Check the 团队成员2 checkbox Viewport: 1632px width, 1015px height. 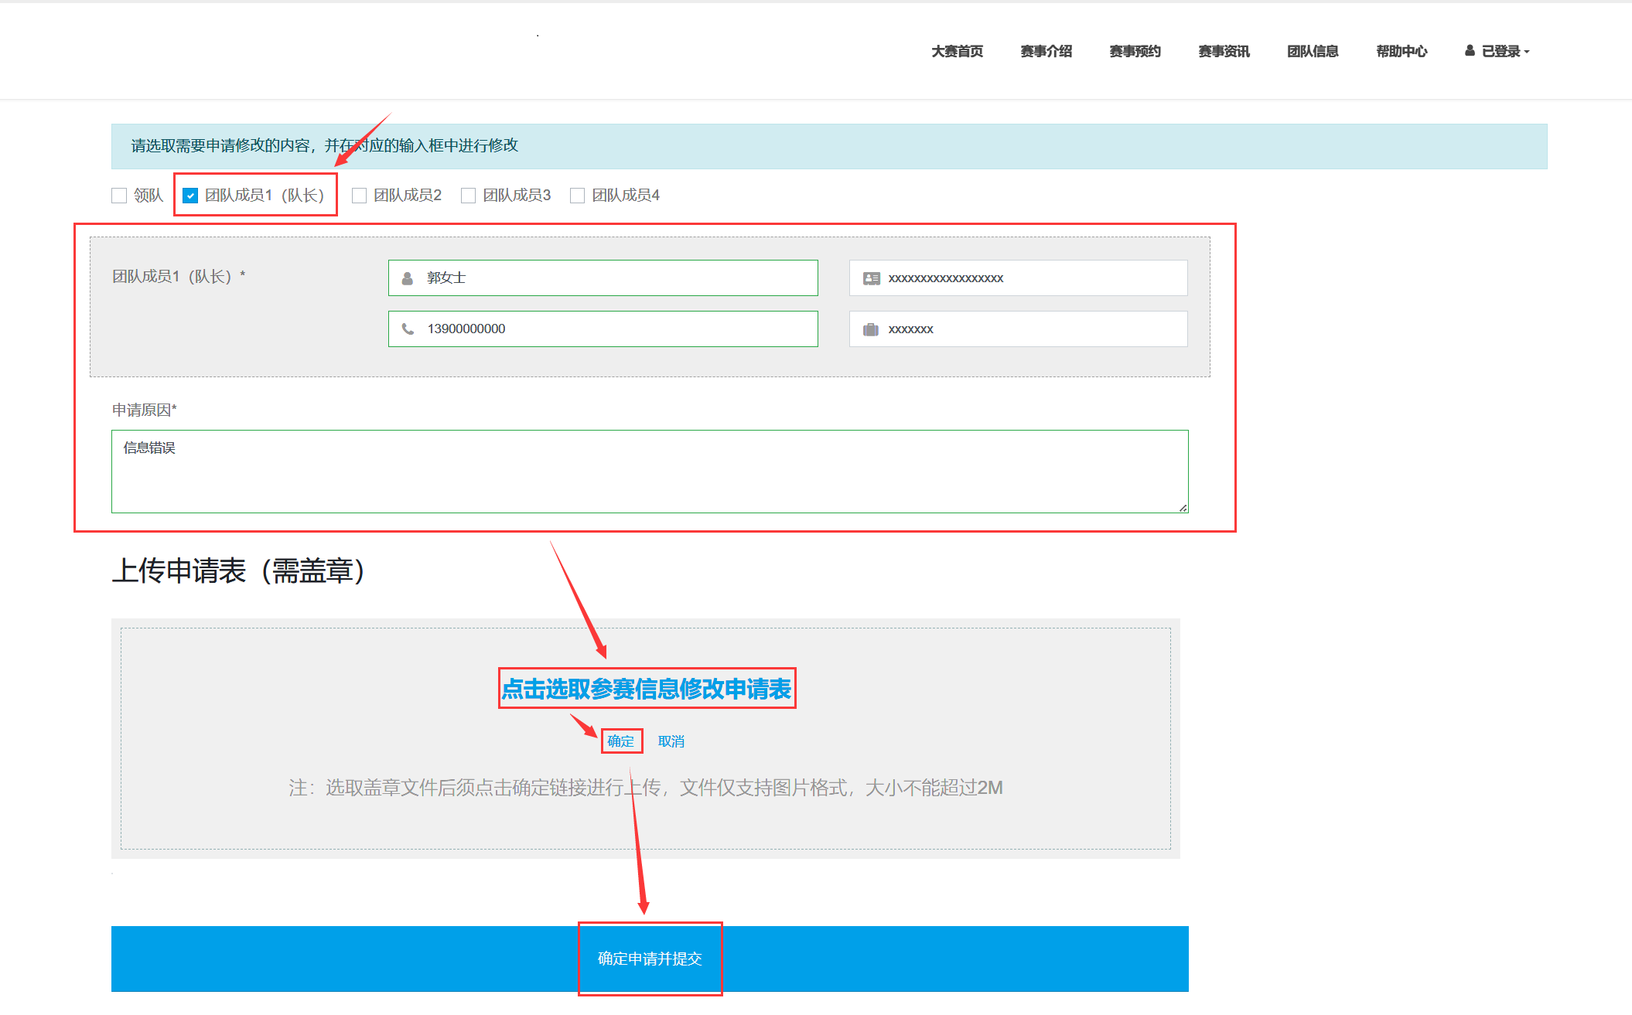[x=359, y=196]
